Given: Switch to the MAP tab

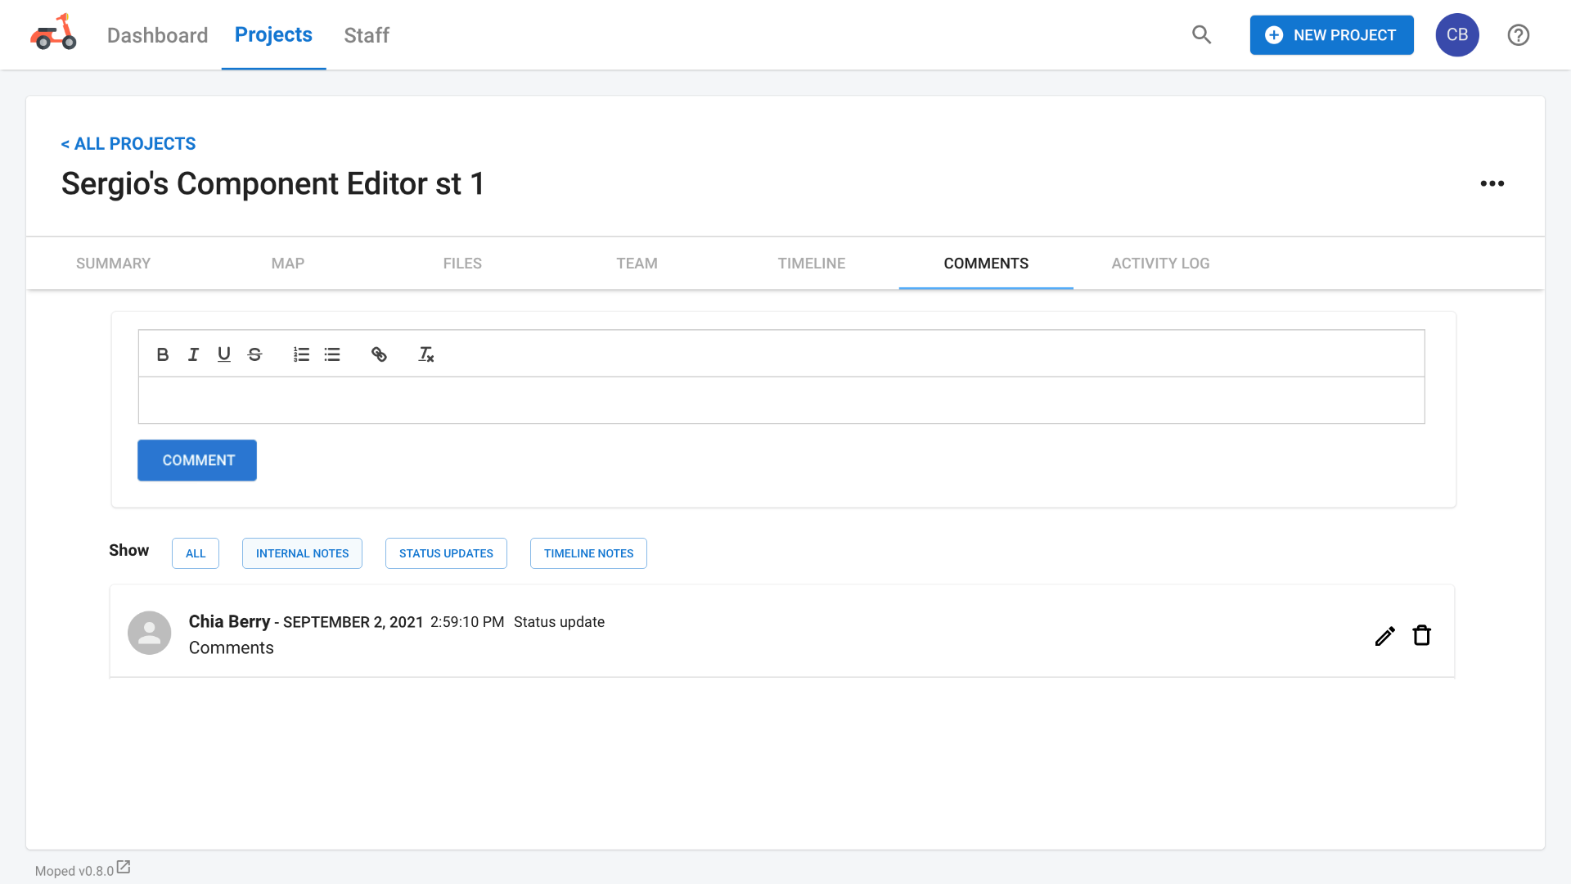Looking at the screenshot, I should [288, 264].
